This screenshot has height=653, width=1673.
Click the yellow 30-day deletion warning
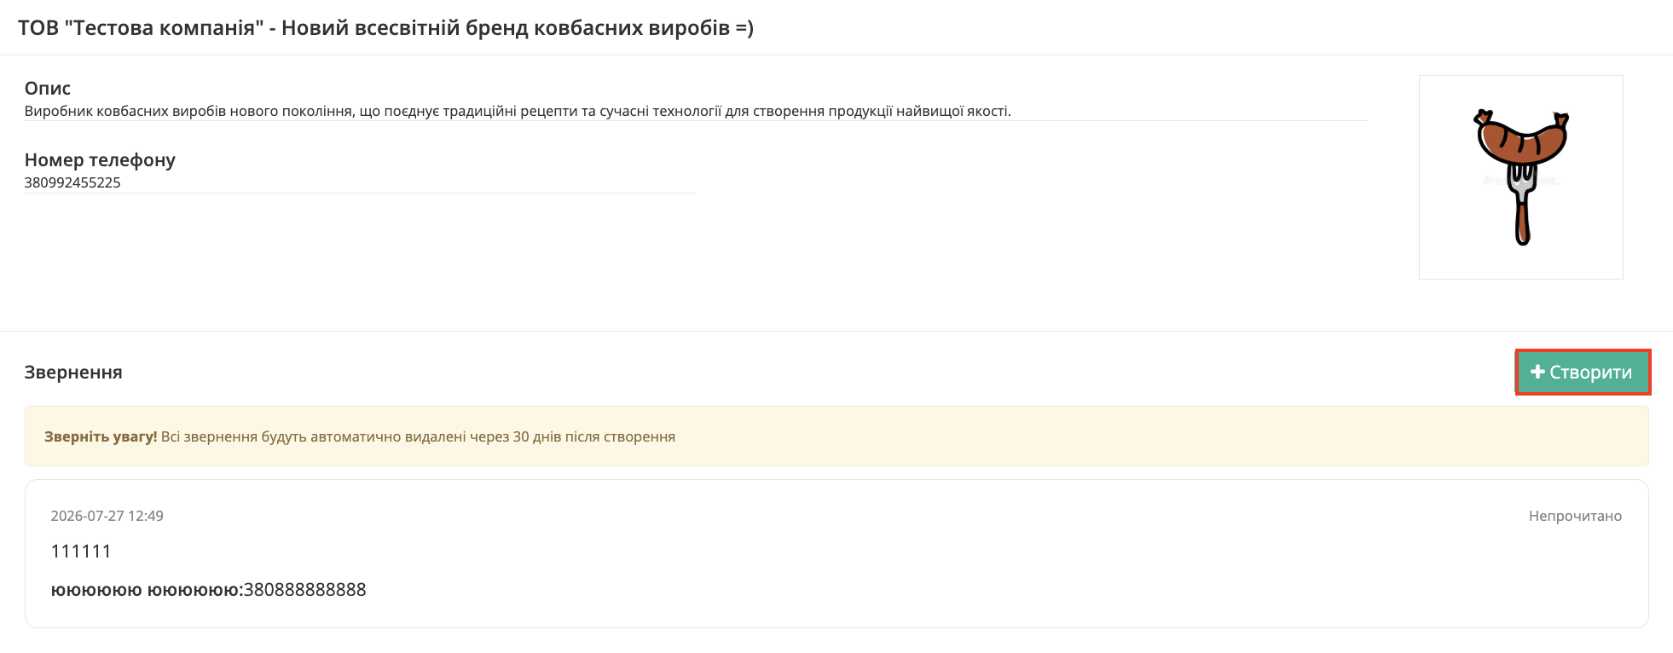(836, 436)
